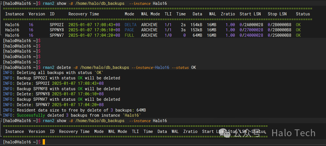Click the OK status in the FULL row
Viewport: 326px width, 146px height.
point(298,35)
